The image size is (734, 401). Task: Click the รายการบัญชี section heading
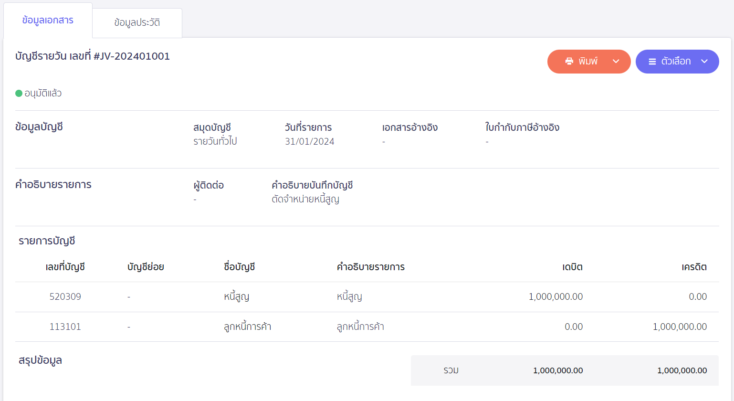47,241
